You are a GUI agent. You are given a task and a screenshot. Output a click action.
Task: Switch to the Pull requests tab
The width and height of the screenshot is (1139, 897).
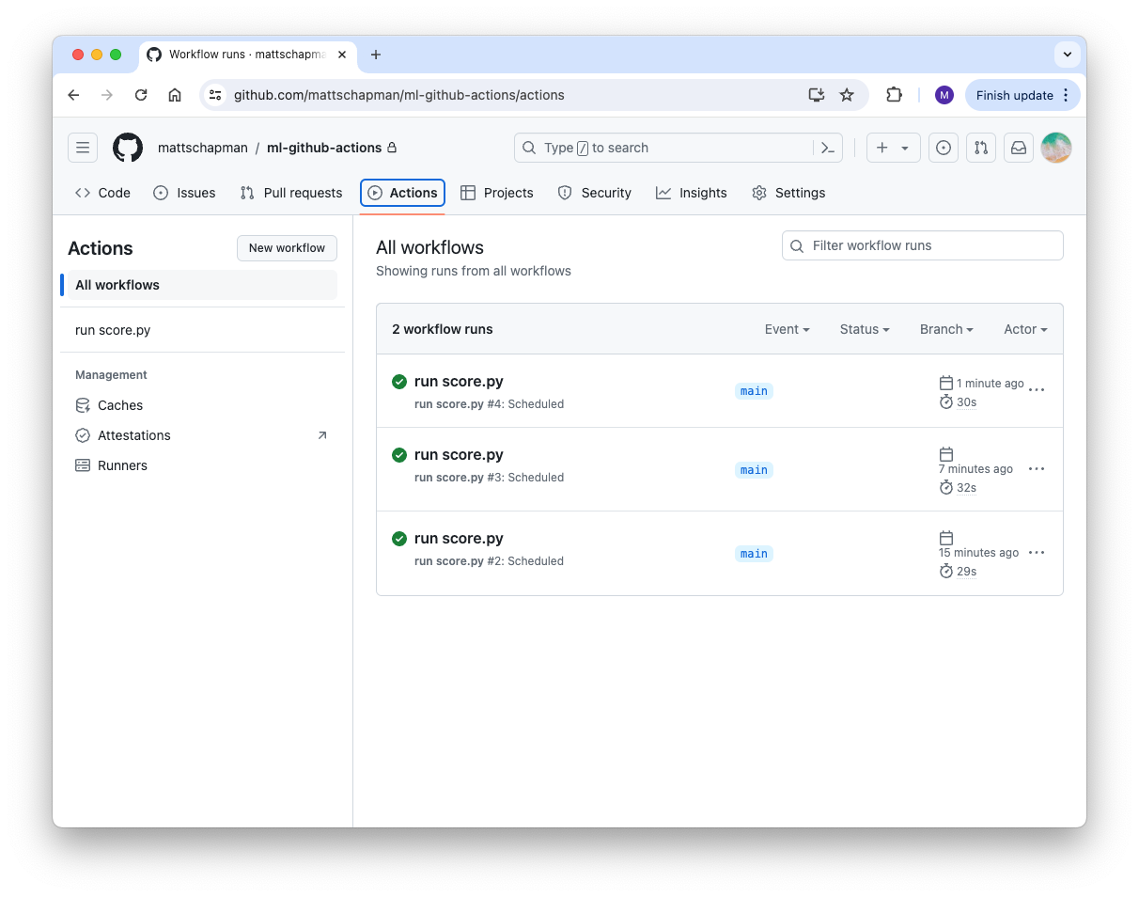pyautogui.click(x=291, y=193)
